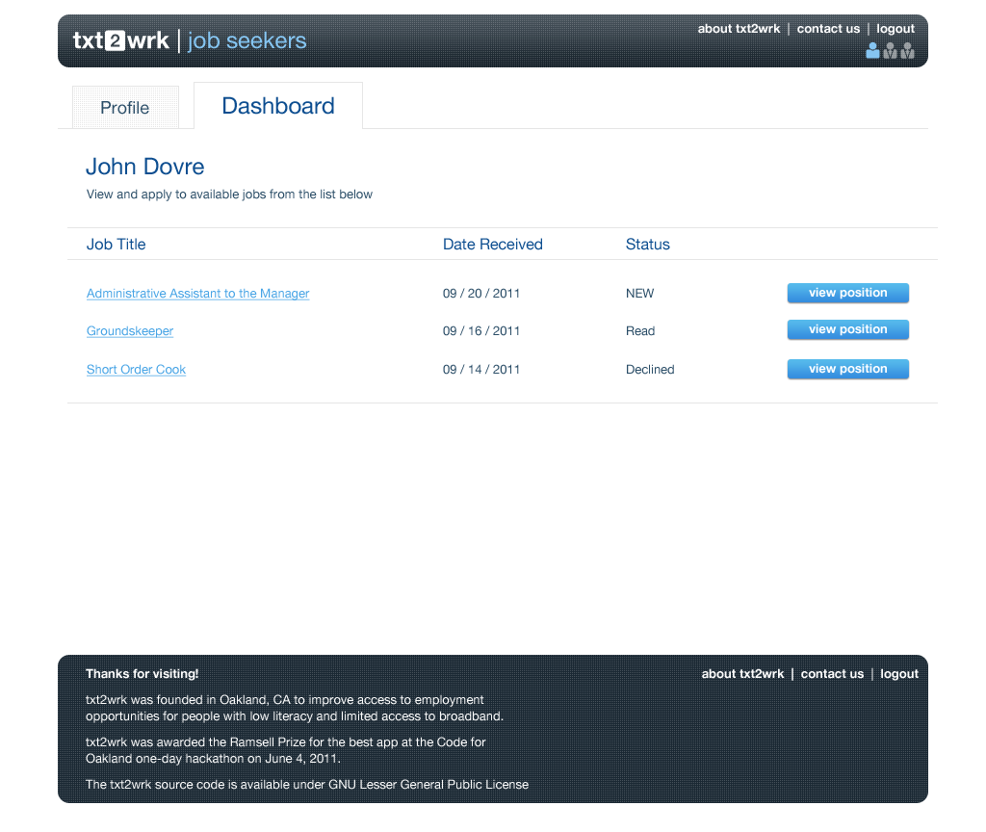This screenshot has height=832, width=986.
Task: Open the Administrative Assistant to the Manager job
Action: (x=198, y=294)
